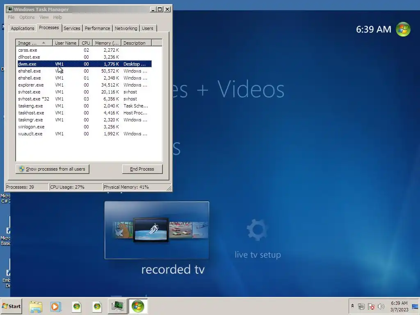Viewport: 420px width, 315px height.
Task: Click the live tv setup label
Action: [258, 254]
